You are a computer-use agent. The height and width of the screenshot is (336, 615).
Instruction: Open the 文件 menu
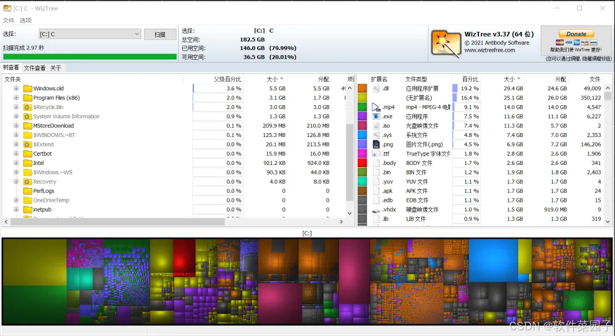[8, 20]
